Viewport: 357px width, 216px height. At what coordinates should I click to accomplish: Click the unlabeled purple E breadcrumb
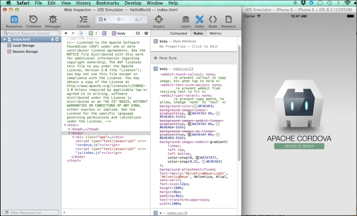tap(104, 33)
